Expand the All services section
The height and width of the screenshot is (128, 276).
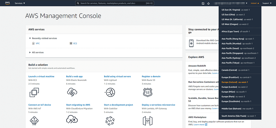[x=36, y=52]
